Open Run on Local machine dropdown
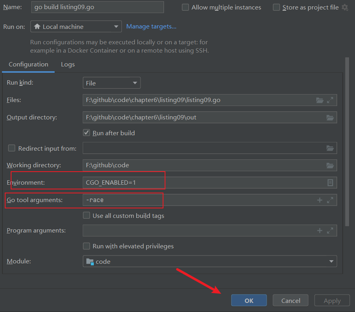355x312 pixels. click(x=76, y=27)
